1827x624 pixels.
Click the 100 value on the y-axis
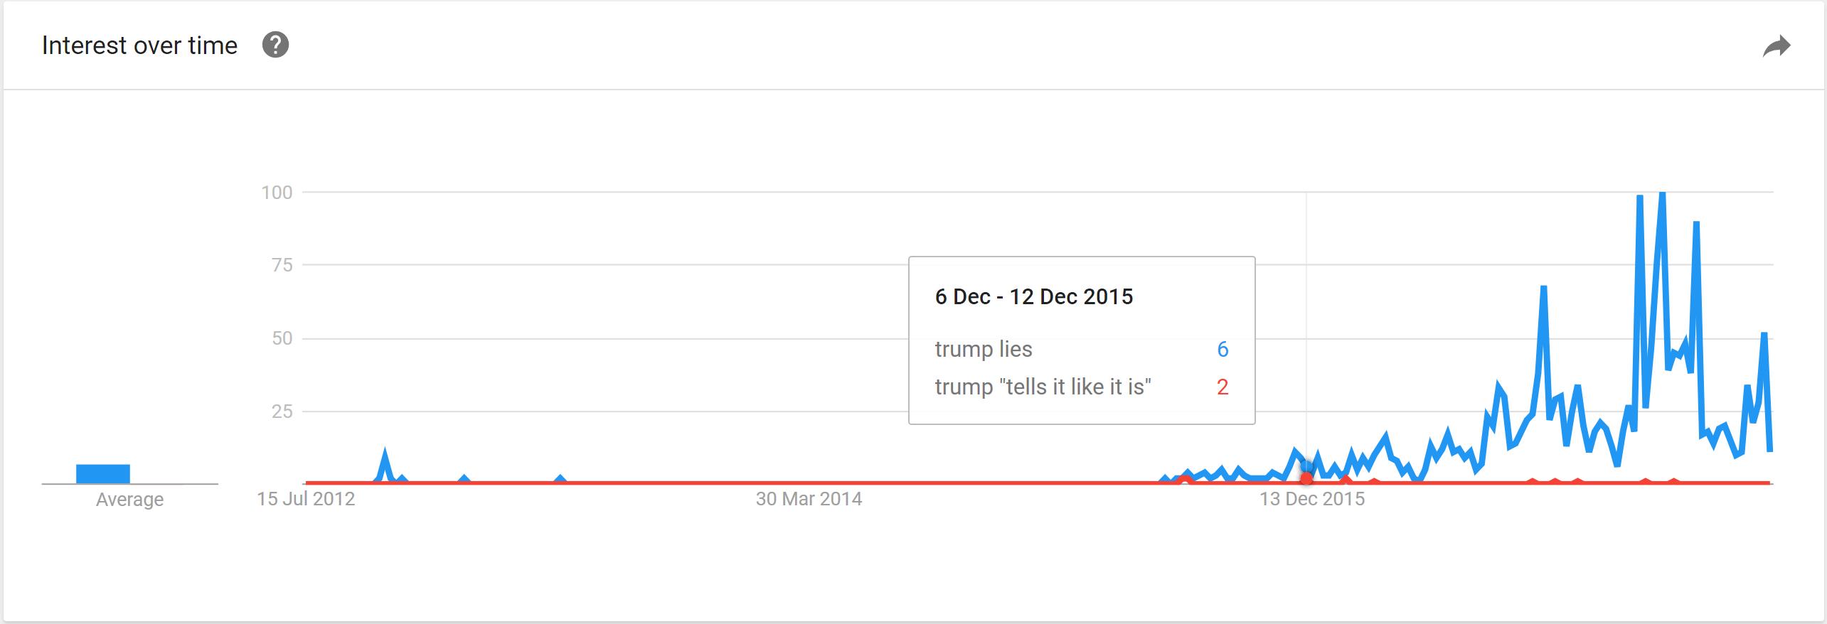277,193
